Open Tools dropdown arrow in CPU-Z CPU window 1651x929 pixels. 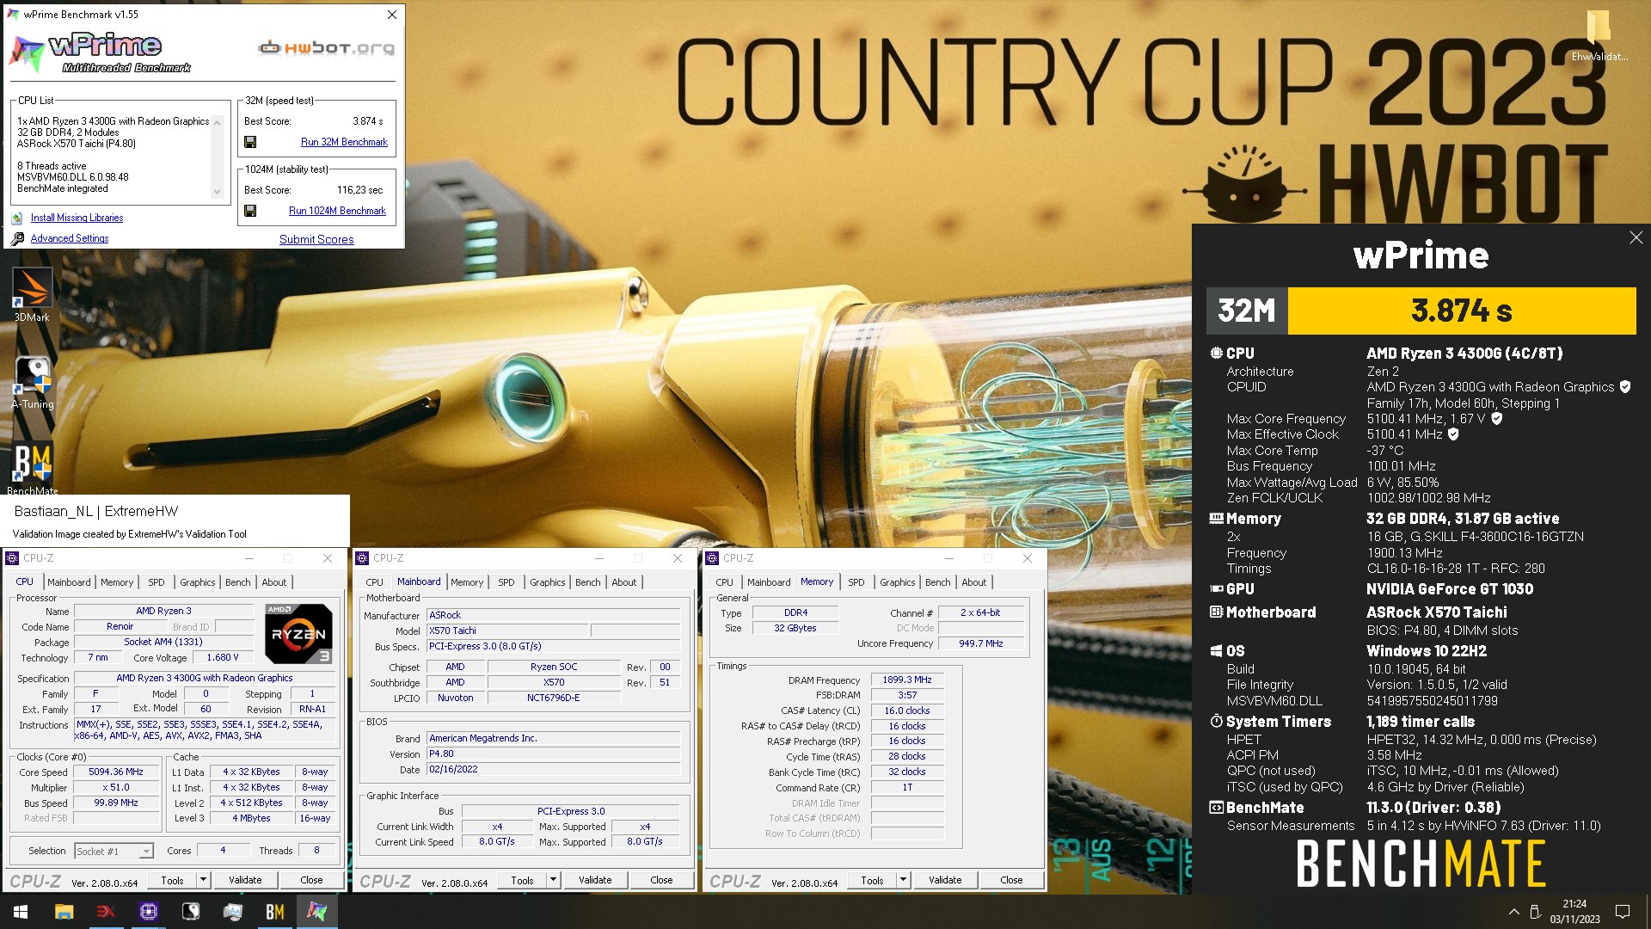(x=203, y=880)
